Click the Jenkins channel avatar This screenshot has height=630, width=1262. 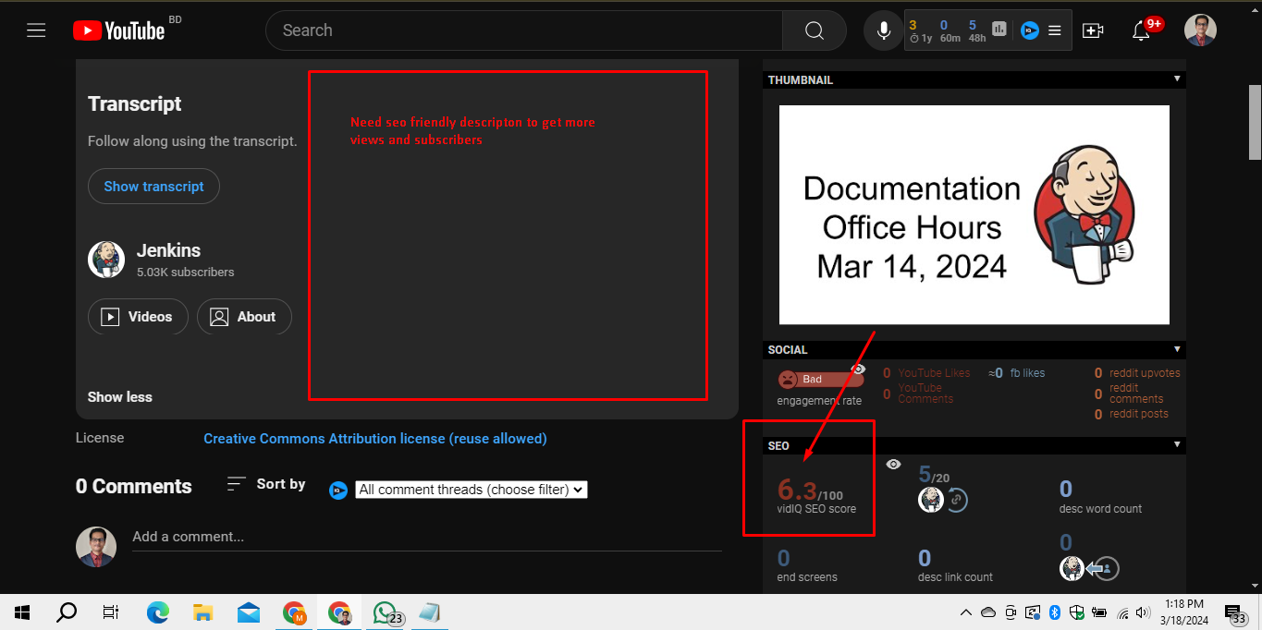(x=106, y=260)
